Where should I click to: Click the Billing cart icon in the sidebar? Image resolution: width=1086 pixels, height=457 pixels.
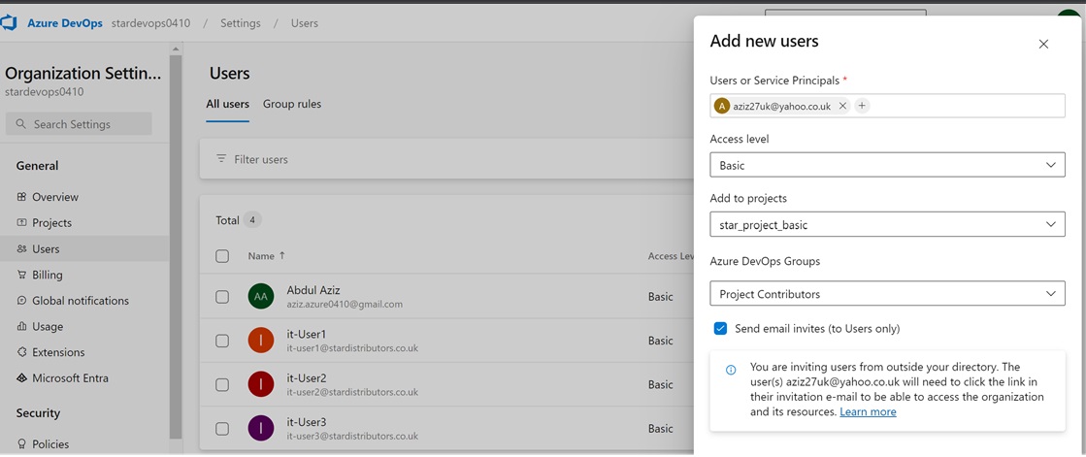[x=21, y=275]
